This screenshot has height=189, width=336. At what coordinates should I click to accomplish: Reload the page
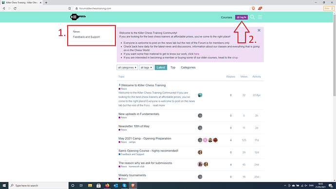(15, 8)
